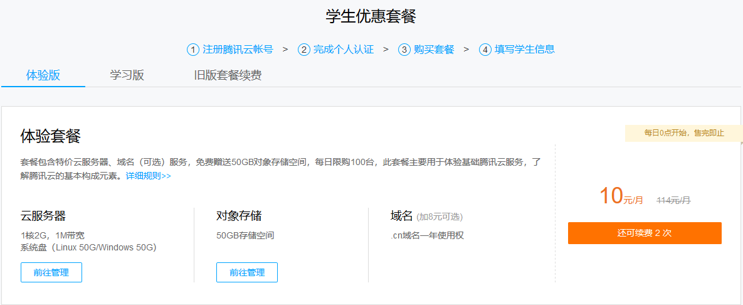Image resolution: width=743 pixels, height=305 pixels.
Task: Click 系统盘（Linux 50G/Windows 50G）text
Action: point(88,248)
